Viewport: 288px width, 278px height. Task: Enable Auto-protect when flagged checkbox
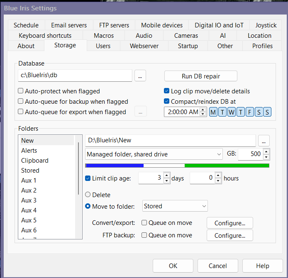click(x=21, y=91)
